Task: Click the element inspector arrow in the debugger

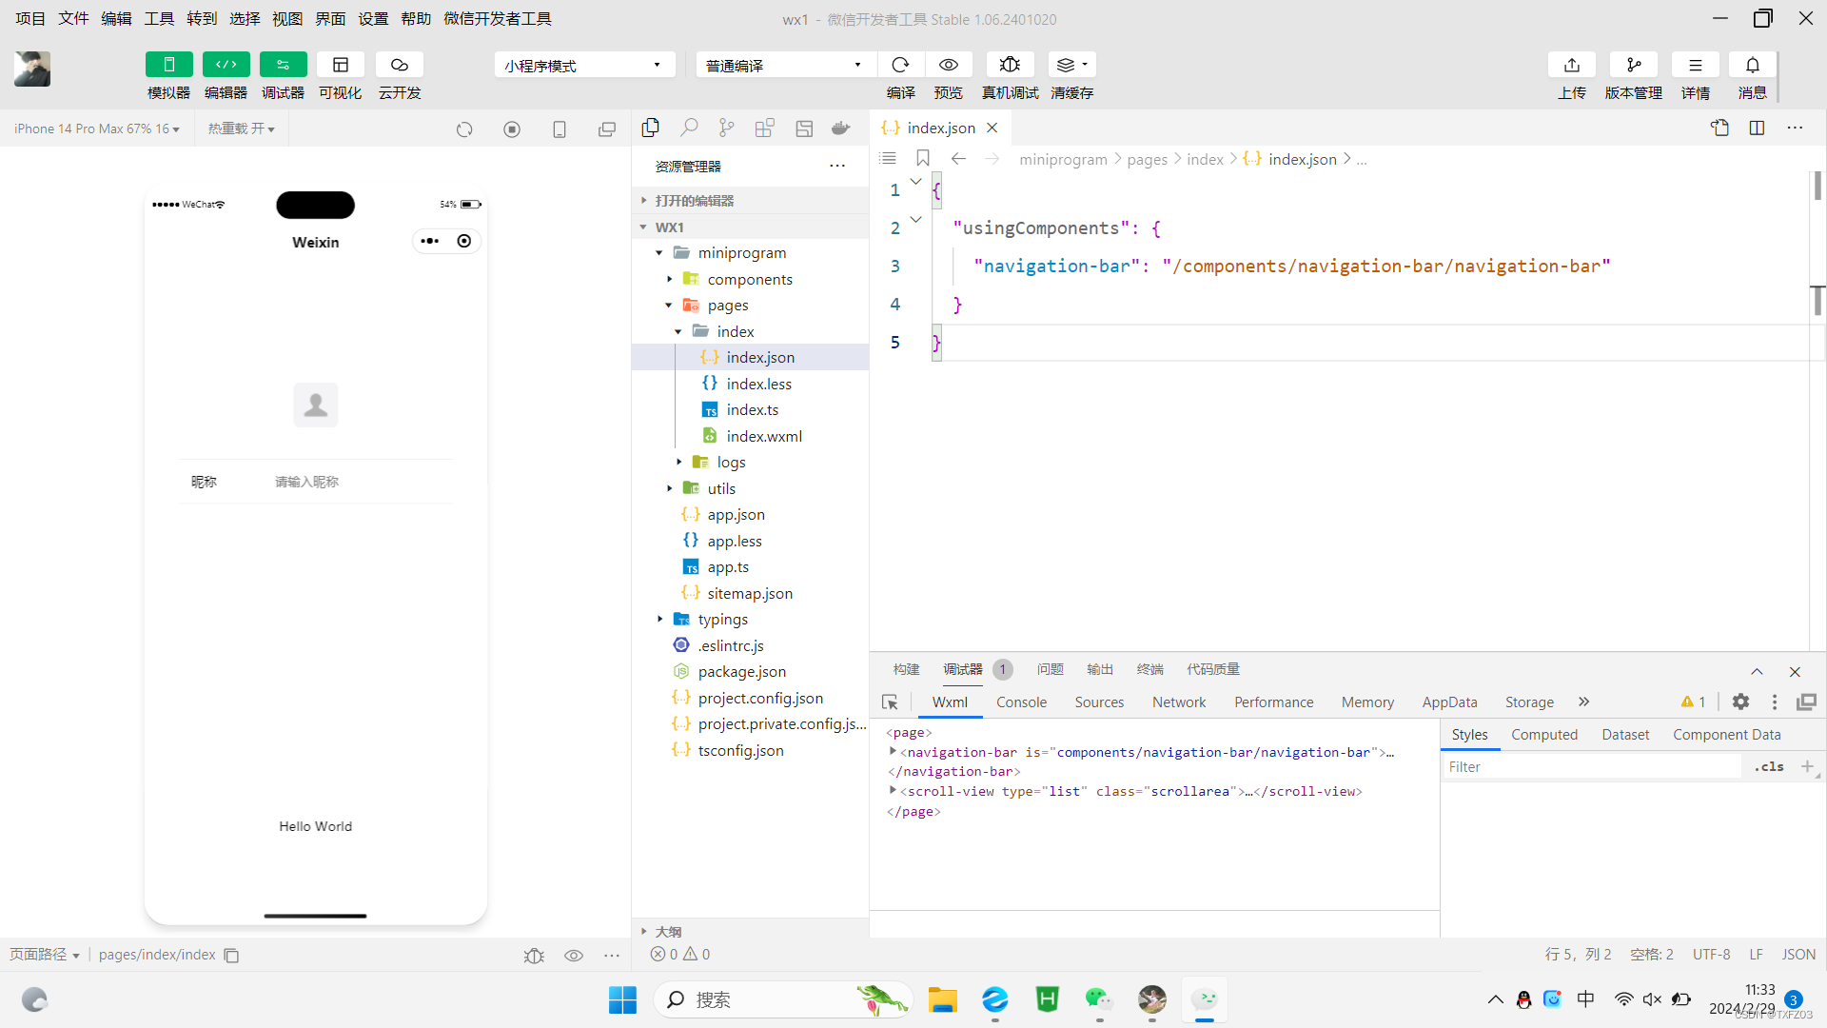Action: point(891,702)
